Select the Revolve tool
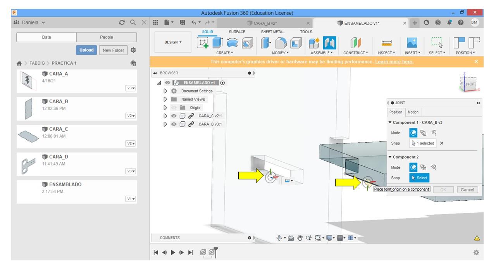Screen dimensions: 496x279 click(x=232, y=43)
